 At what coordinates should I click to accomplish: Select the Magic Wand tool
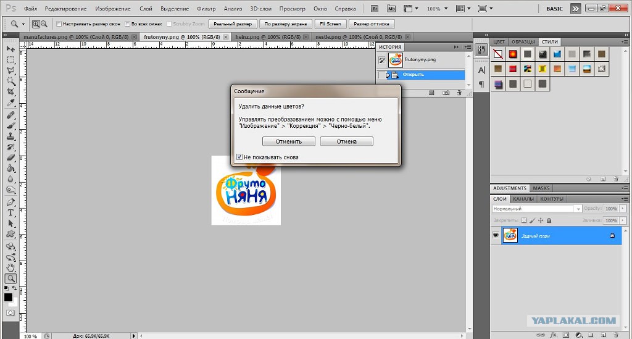(10, 81)
